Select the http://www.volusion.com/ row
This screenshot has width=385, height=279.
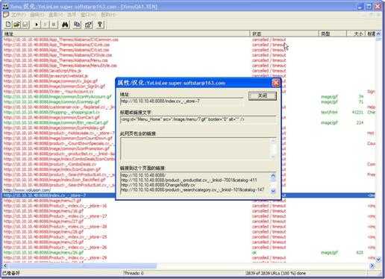28,190
